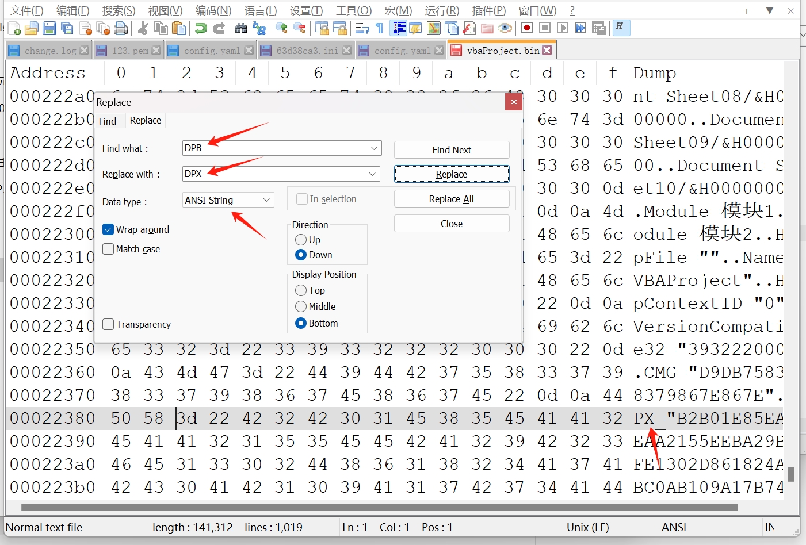Start macro recording with red dot icon

coord(526,28)
